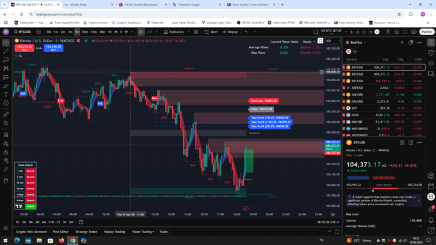436x245 pixels.
Task: Take a chart snapshot with camera icon
Action: [414, 32]
